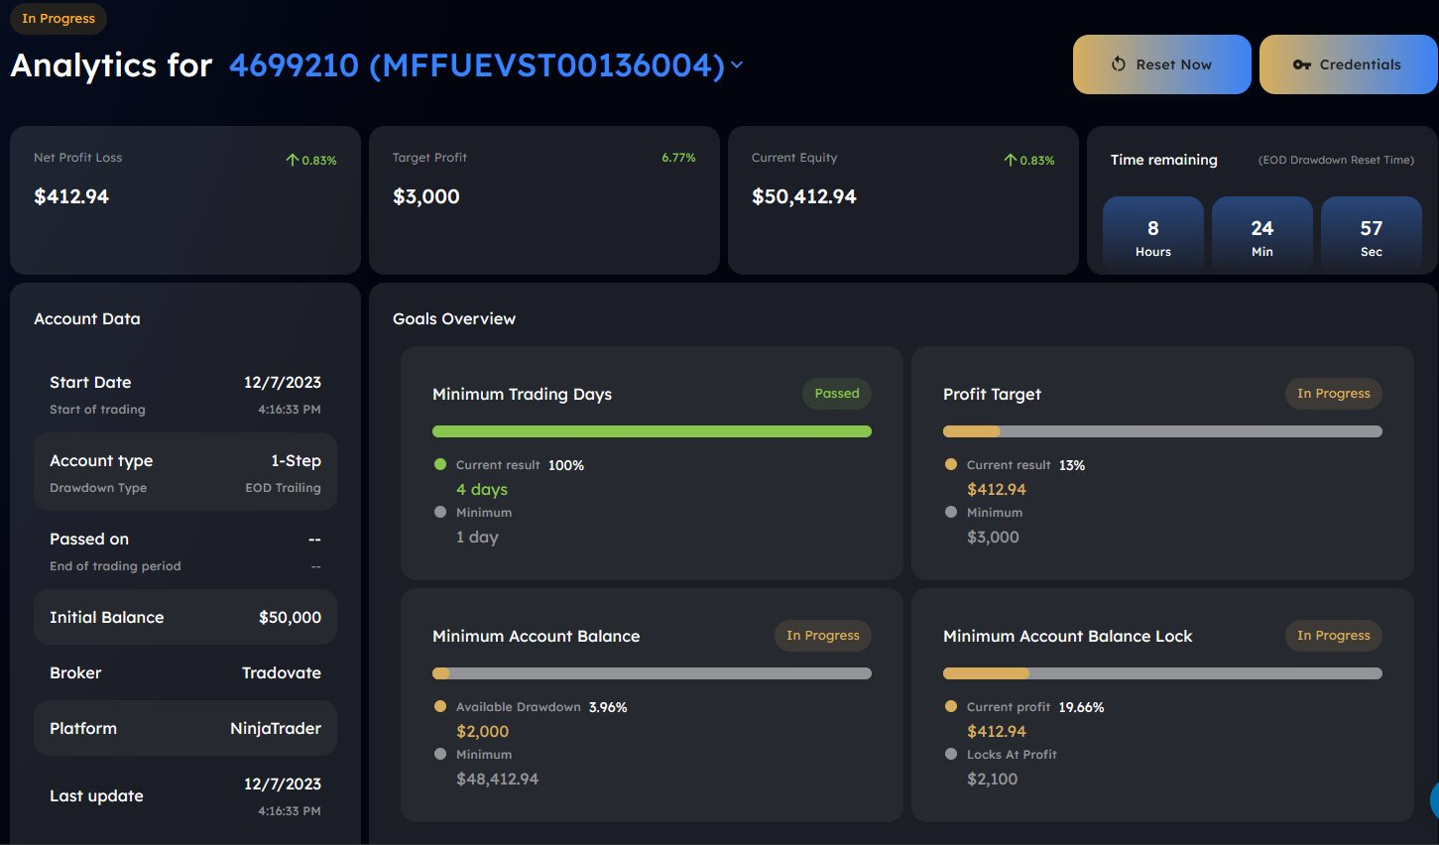Click the Hours countdown tile
This screenshot has height=845, width=1439.
[1152, 235]
